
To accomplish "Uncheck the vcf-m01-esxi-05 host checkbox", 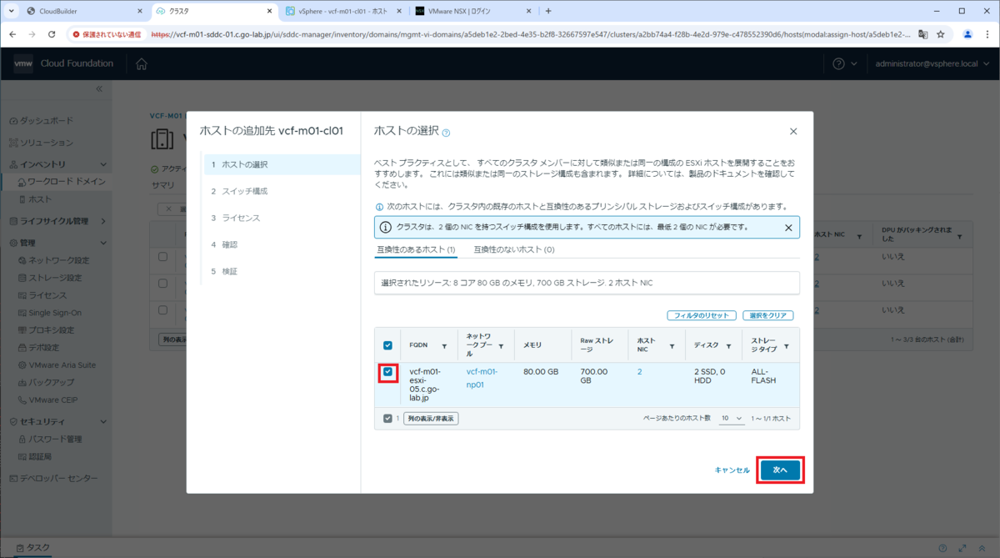I will (387, 373).
